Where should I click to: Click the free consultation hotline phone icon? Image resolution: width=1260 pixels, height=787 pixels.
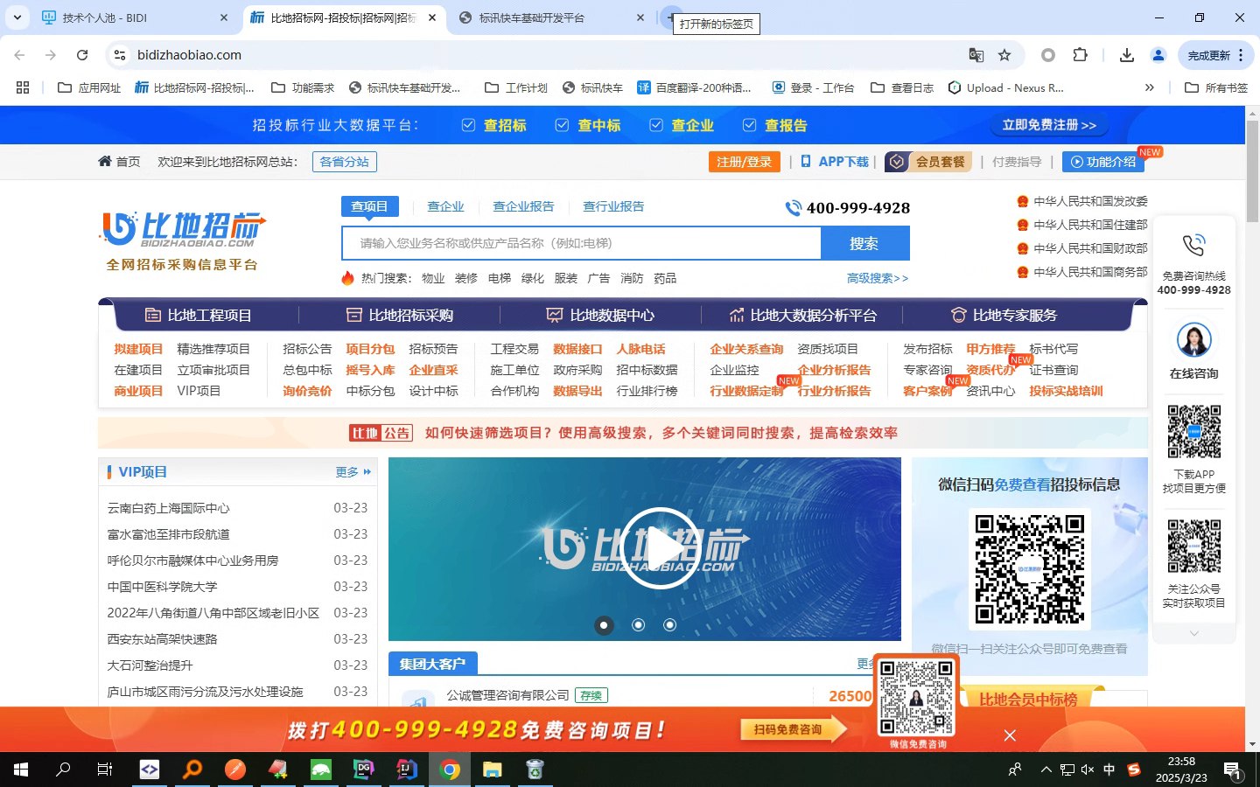1193,246
